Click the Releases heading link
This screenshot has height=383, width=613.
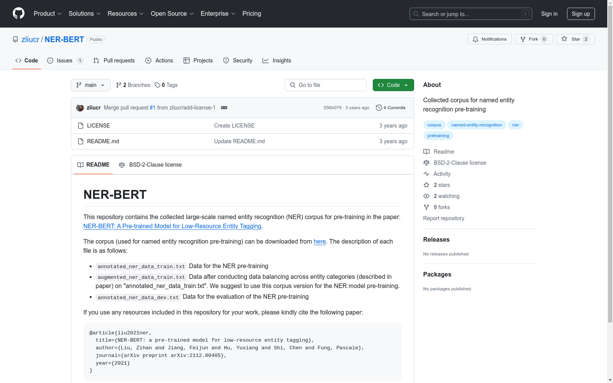click(x=436, y=240)
